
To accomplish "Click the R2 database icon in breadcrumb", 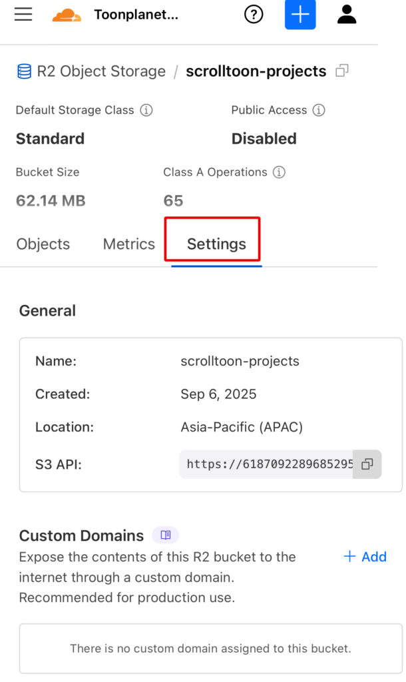I will [x=24, y=71].
